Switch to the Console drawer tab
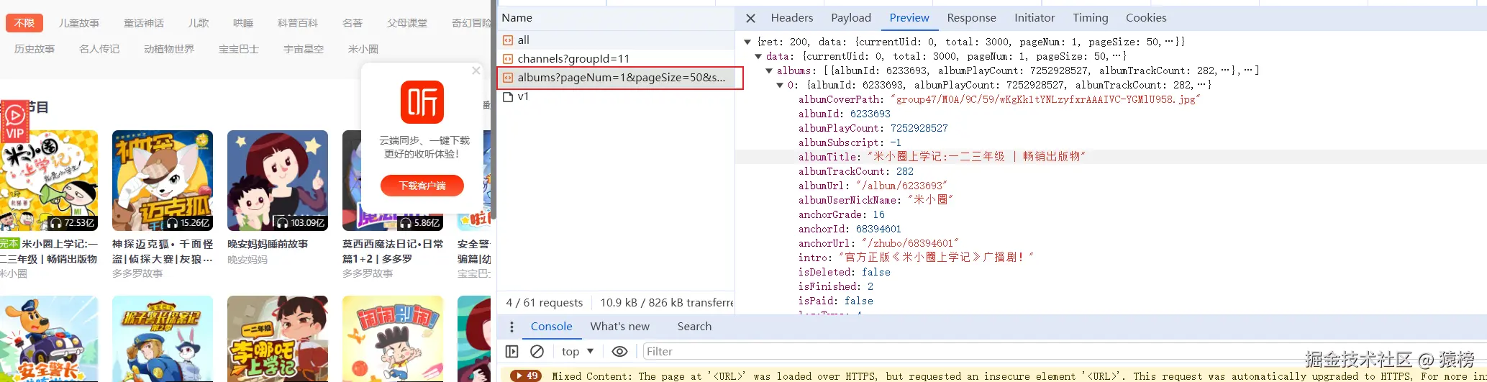1487x382 pixels. click(x=551, y=327)
